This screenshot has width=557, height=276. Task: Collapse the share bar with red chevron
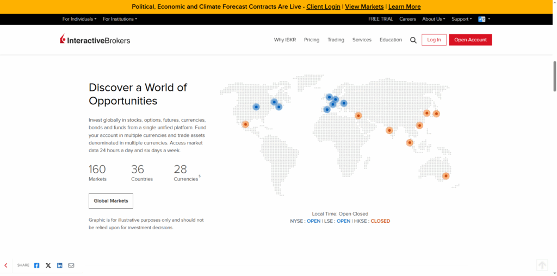[6, 265]
